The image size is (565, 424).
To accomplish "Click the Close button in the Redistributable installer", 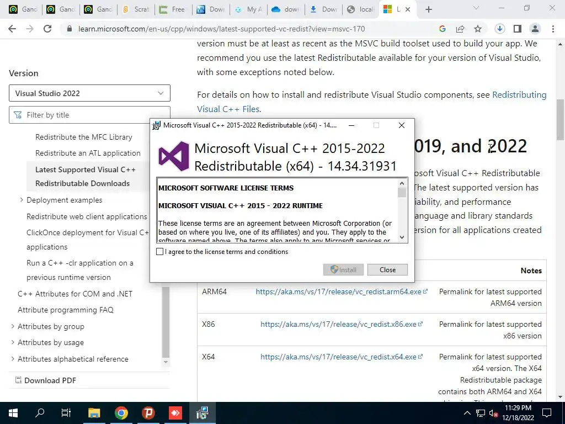I will 387,269.
